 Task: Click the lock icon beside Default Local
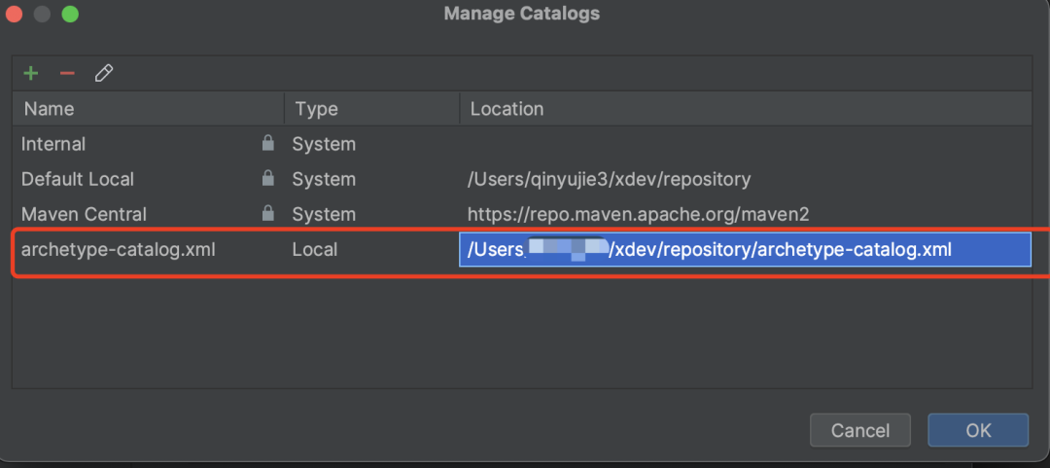pos(267,179)
